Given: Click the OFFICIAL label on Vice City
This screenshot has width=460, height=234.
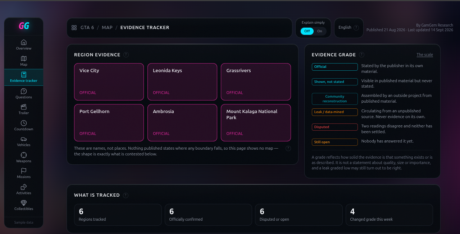Looking at the screenshot, I should [88, 93].
